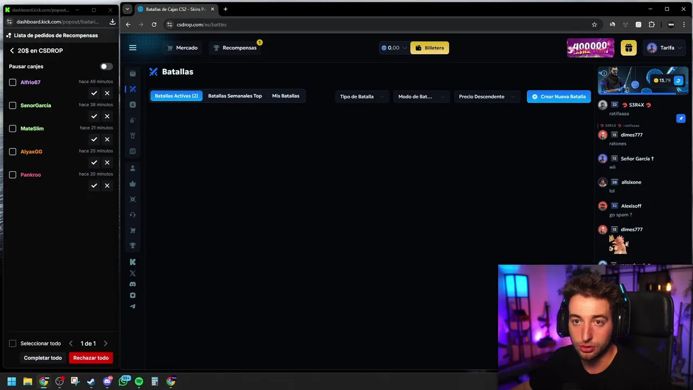Screen dimensions: 693x390
Task: Check the box next to Pankroo
Action: (12, 174)
